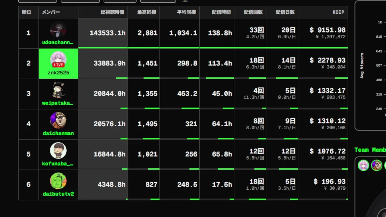Click KCIP value $ 1310.12

pyautogui.click(x=327, y=121)
